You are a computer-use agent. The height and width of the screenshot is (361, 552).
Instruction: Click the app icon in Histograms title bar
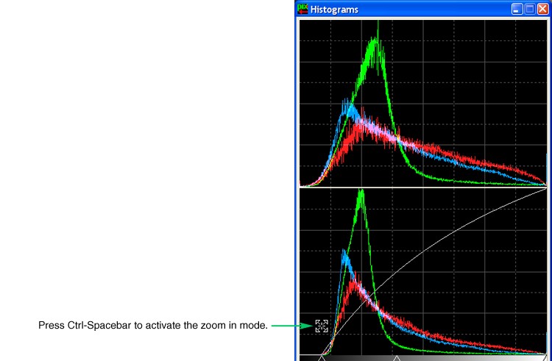(302, 9)
